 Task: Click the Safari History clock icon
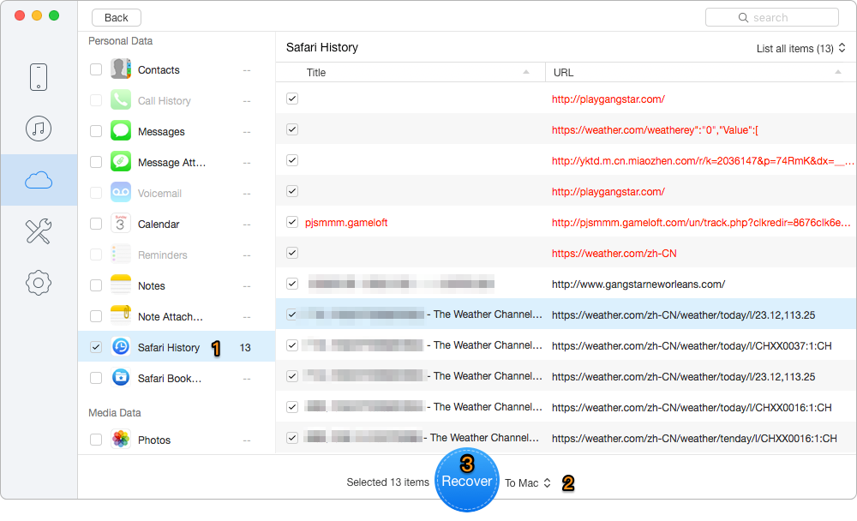click(121, 346)
